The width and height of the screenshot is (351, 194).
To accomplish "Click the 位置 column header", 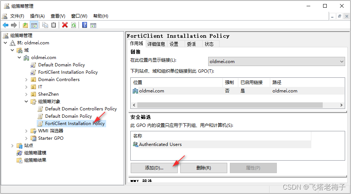I will pos(177,82).
